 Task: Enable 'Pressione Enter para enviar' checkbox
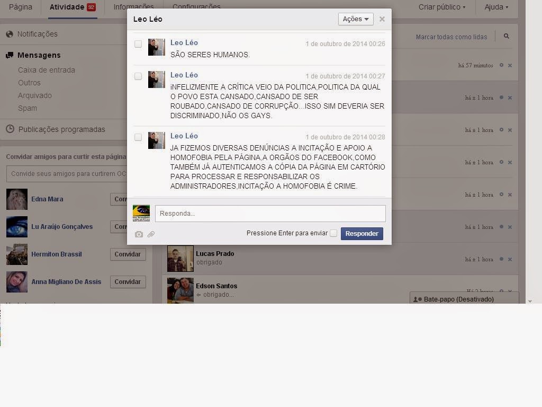333,233
